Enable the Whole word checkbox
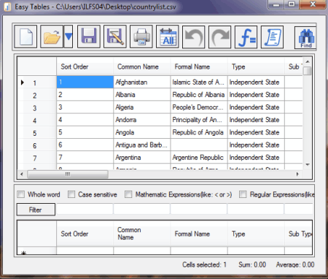The width and height of the screenshot is (328, 279). [21, 194]
